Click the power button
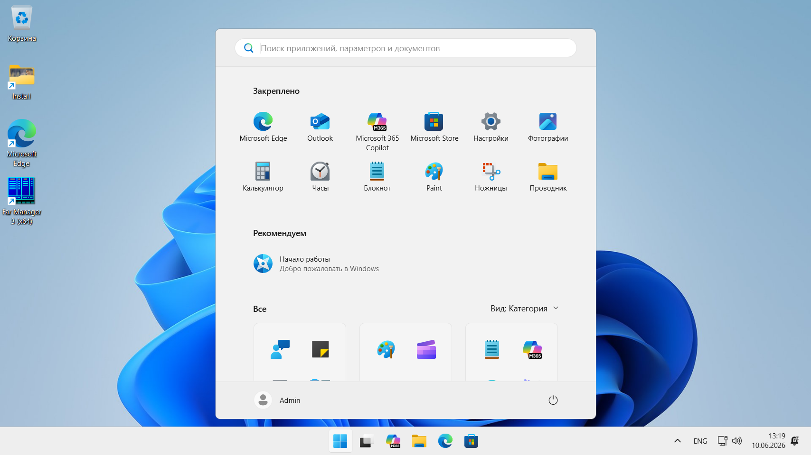Image resolution: width=811 pixels, height=455 pixels. pyautogui.click(x=553, y=400)
